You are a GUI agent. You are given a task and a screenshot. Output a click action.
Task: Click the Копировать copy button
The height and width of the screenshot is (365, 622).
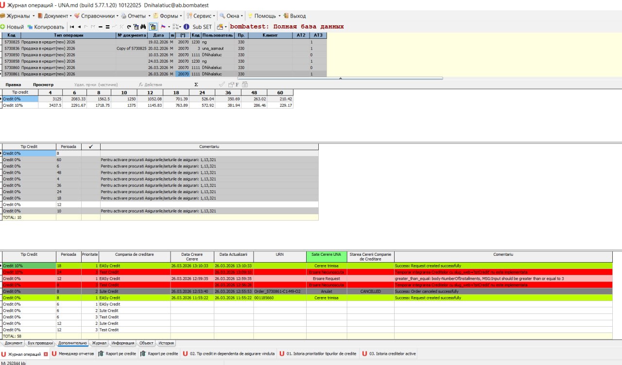pos(46,27)
